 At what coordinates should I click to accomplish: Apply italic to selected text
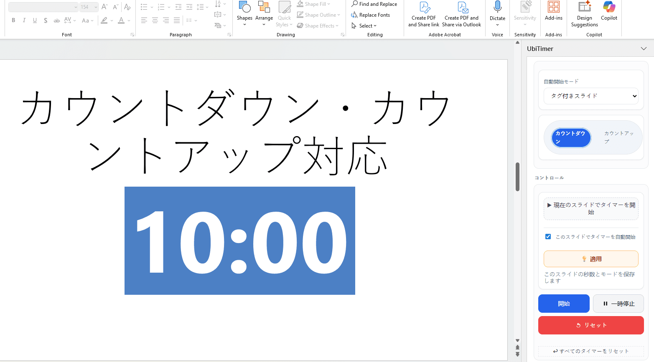pos(24,20)
